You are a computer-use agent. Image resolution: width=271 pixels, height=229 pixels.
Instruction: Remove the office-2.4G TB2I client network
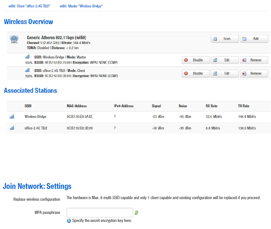[254, 74]
